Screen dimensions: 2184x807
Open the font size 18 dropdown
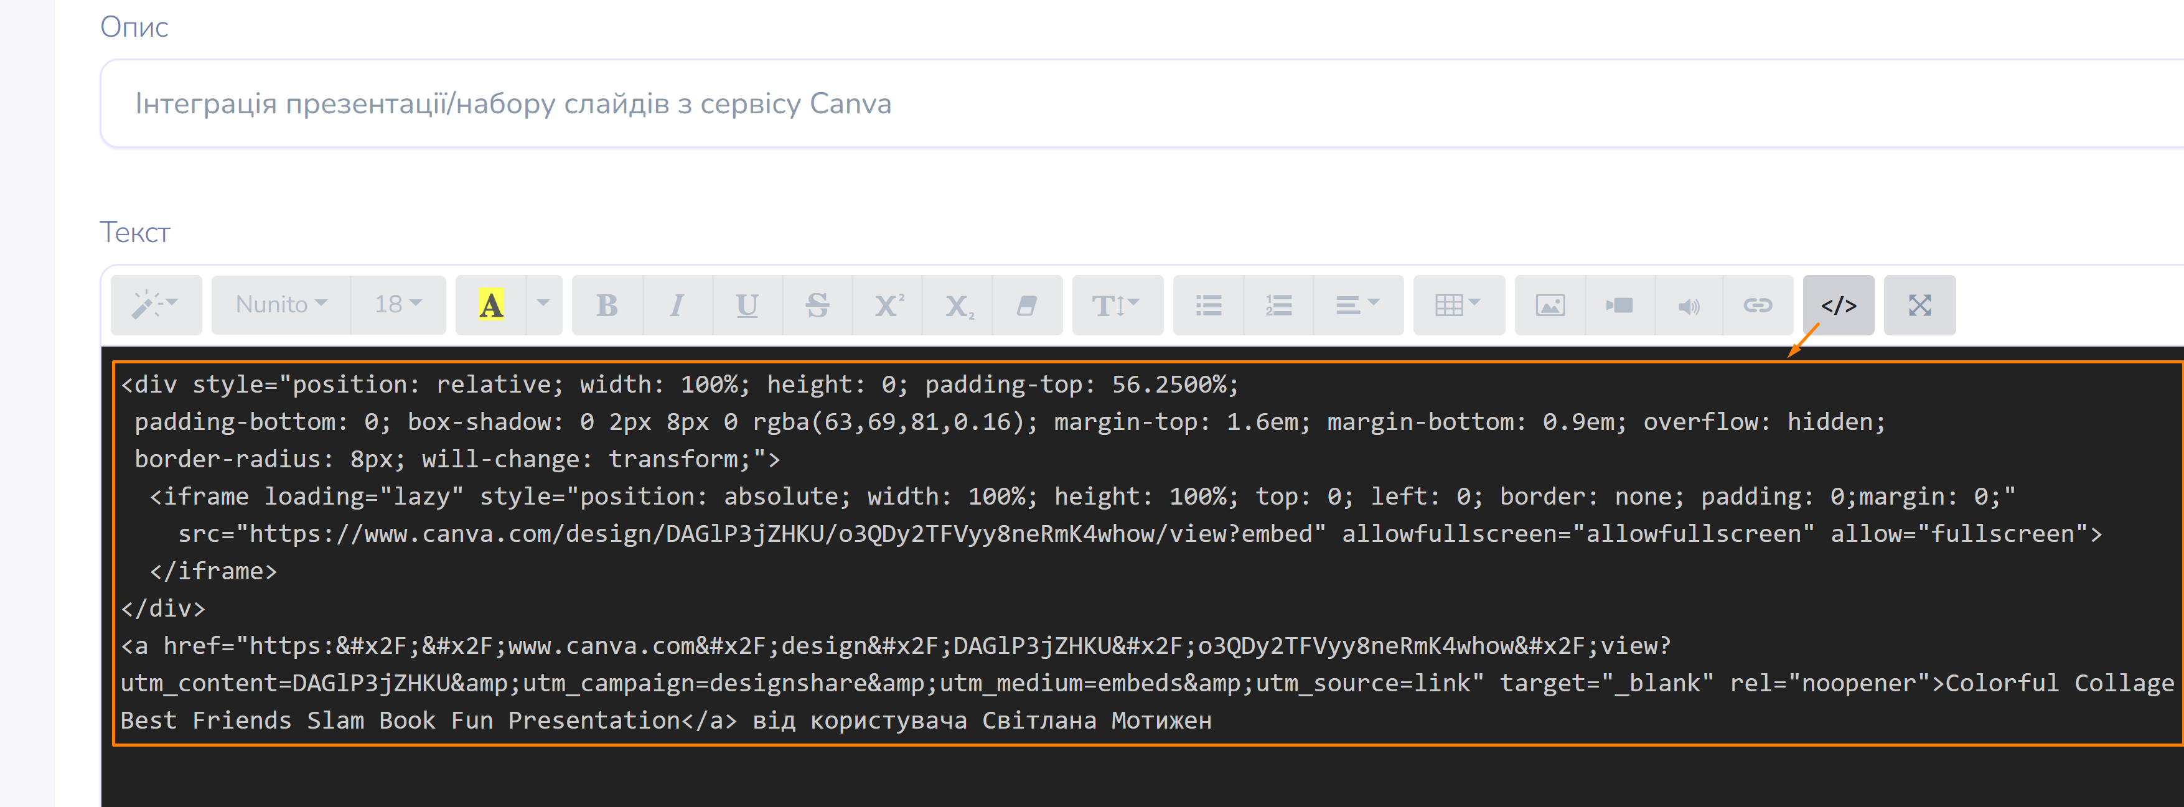coord(398,304)
